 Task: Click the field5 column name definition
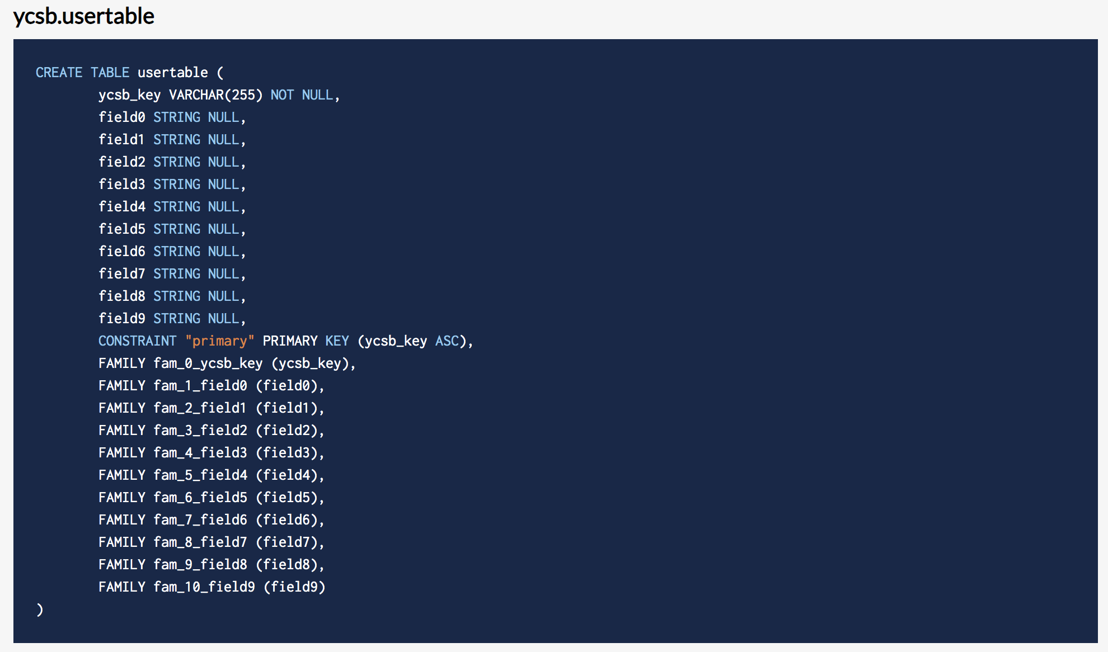click(121, 229)
